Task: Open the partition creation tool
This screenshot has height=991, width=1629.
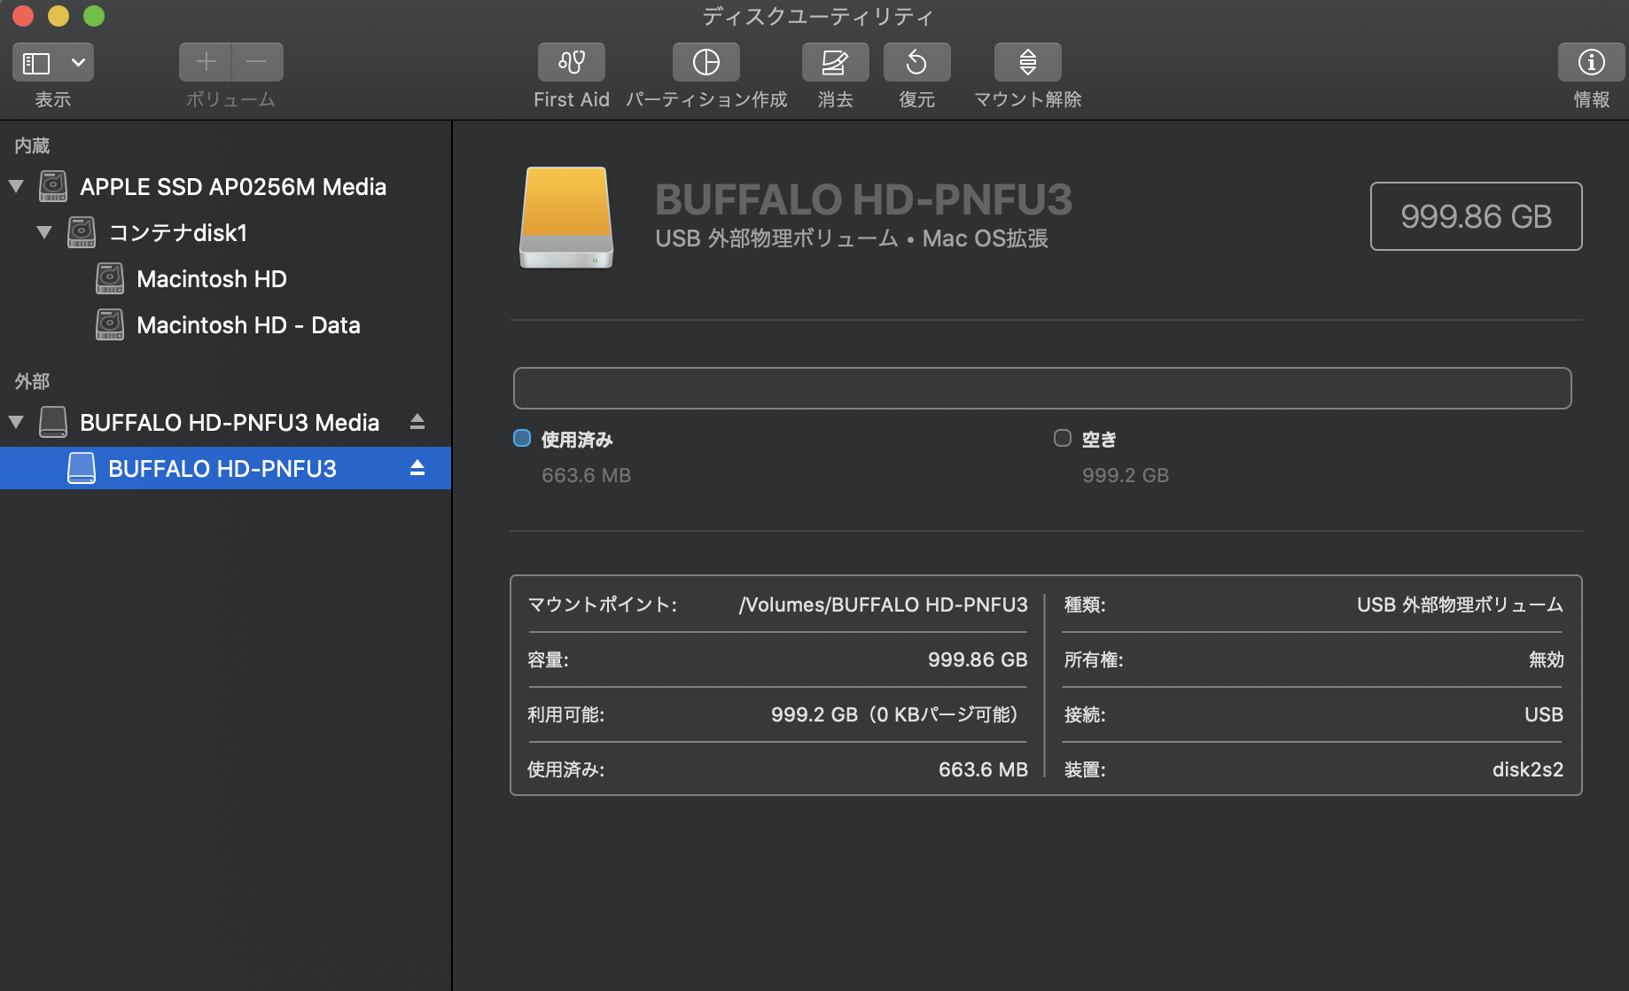Action: (705, 63)
